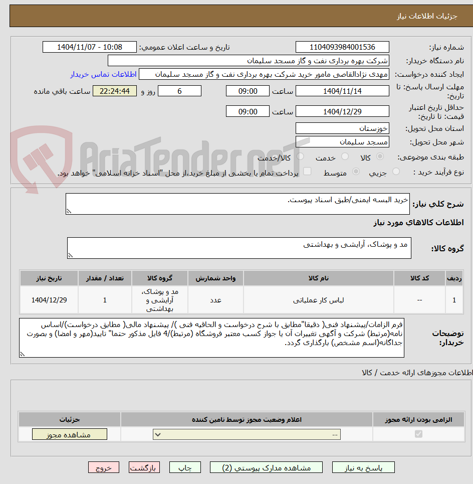473x484 pixels.
Task: Click the buyer organization name field
Action: [249, 61]
